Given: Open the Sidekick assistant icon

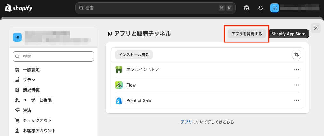Looking at the screenshot, I should [x=247, y=8].
